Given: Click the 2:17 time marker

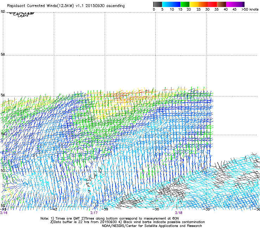Looking at the screenshot, I should pyautogui.click(x=94, y=213).
